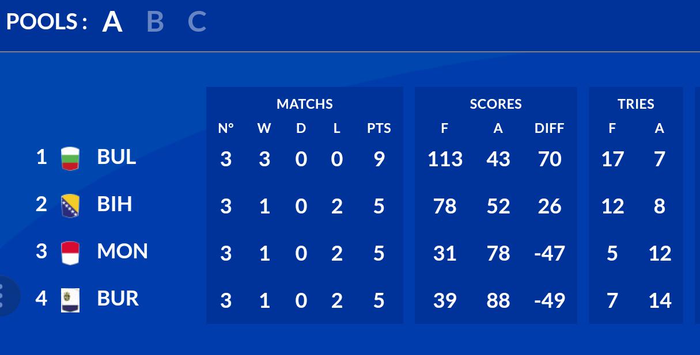The height and width of the screenshot is (355, 700).
Task: Switch to Pool B tab
Action: pos(155,22)
